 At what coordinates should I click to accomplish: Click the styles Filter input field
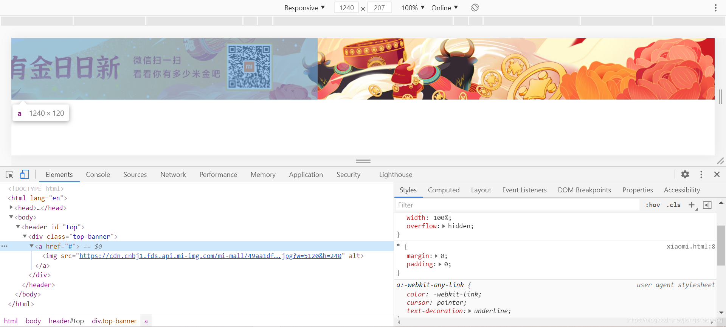517,205
